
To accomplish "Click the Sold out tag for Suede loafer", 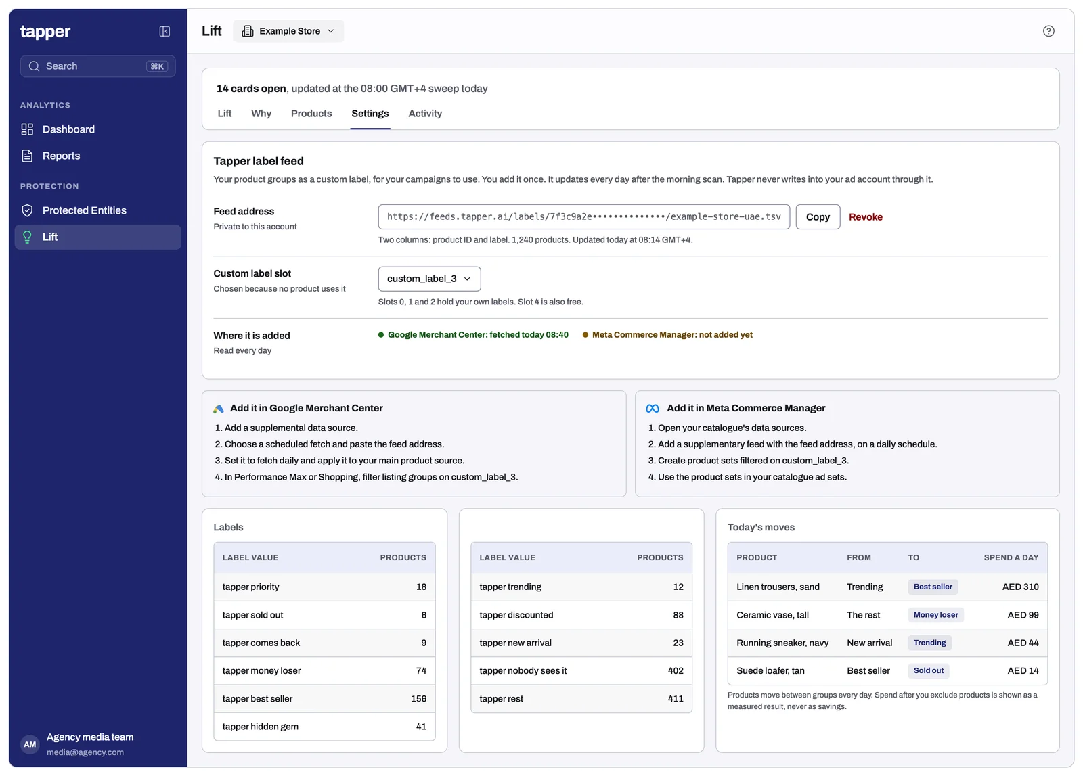I will click(x=929, y=671).
